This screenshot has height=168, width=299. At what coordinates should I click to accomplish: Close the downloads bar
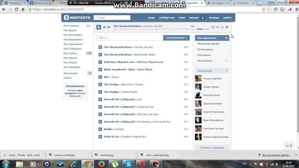click(x=296, y=155)
